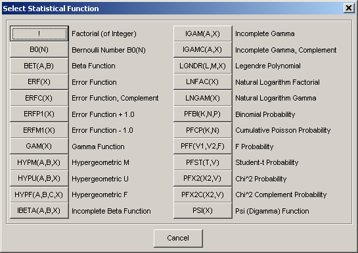
Task: Click the PFX2(X2,V) Chi^2 button
Action: tap(203, 178)
